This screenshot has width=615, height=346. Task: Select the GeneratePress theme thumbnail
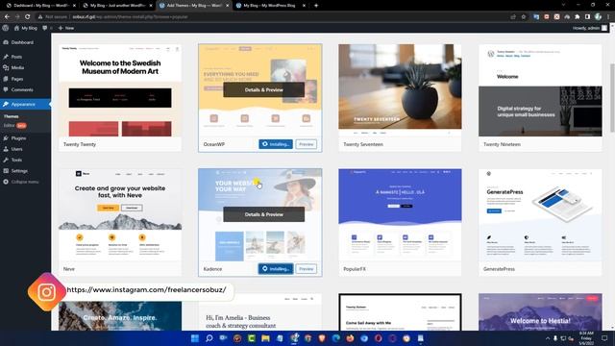coord(540,215)
